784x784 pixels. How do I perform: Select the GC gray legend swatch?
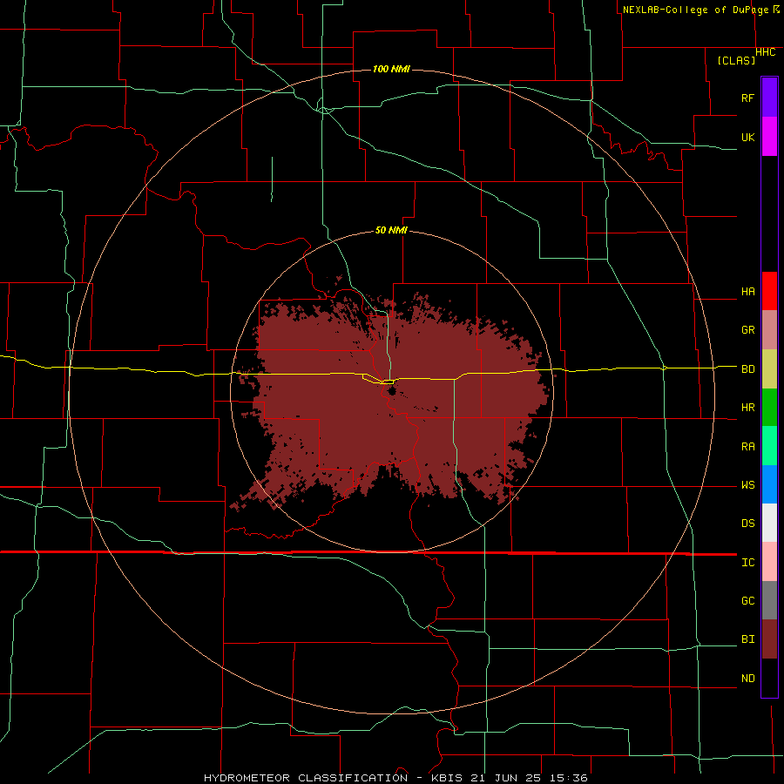[x=769, y=600]
